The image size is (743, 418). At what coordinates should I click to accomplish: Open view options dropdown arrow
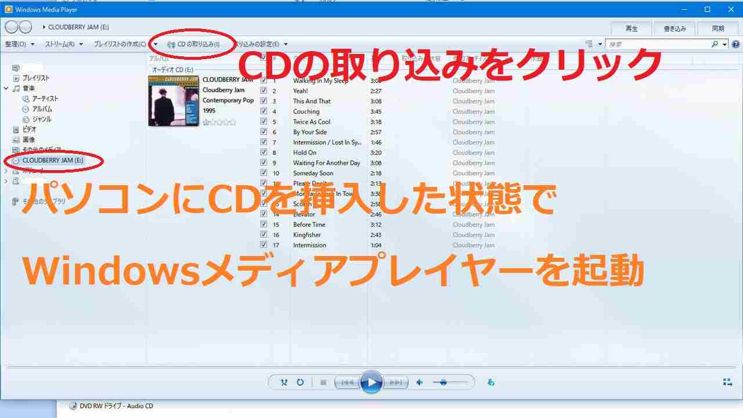pyautogui.click(x=599, y=44)
